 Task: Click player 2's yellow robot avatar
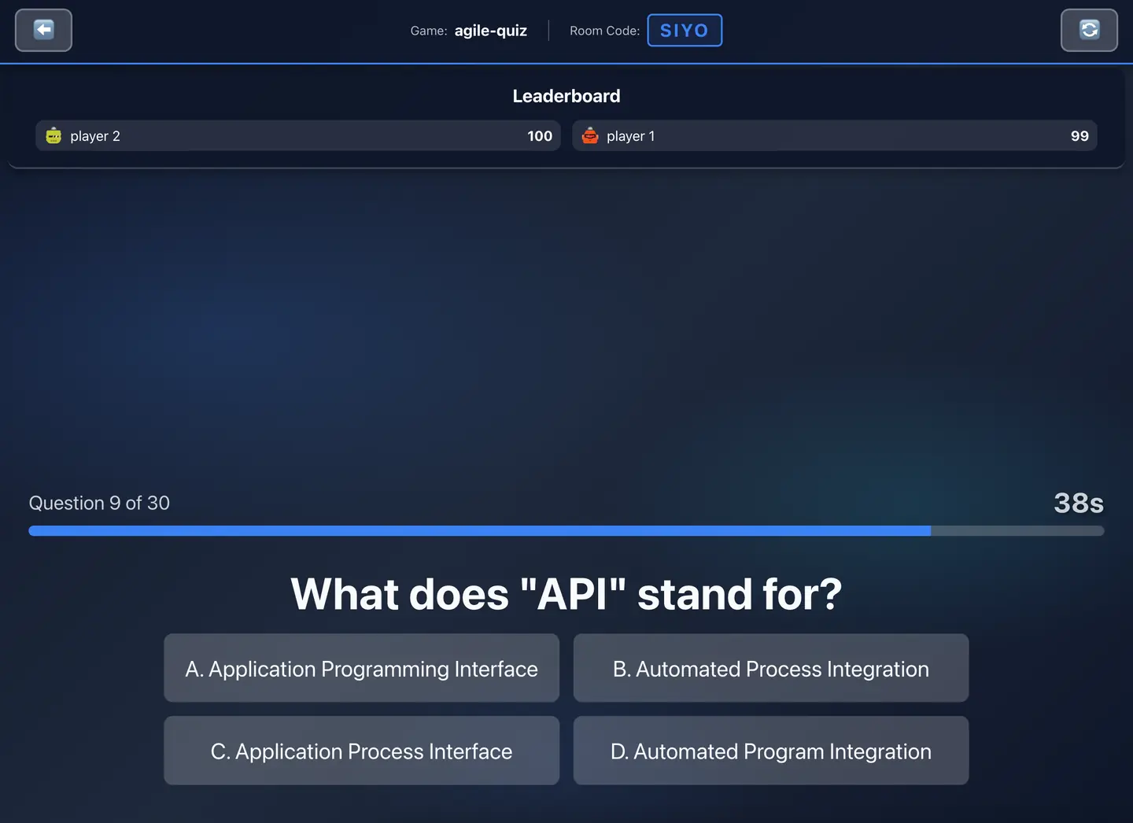click(x=54, y=135)
